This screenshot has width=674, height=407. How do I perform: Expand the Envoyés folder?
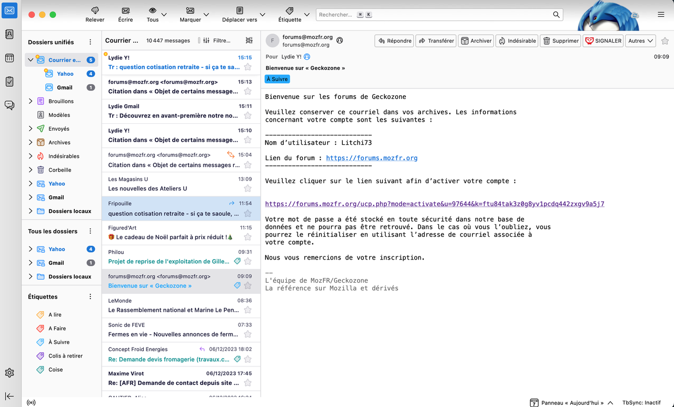point(31,128)
